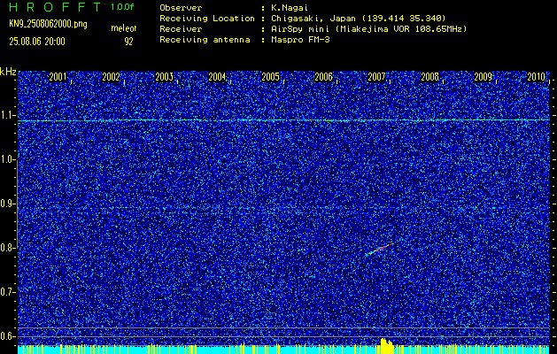The image size is (557, 354).
Task: Click the timestamp 25.08.06 20:00
Action: click(37, 42)
